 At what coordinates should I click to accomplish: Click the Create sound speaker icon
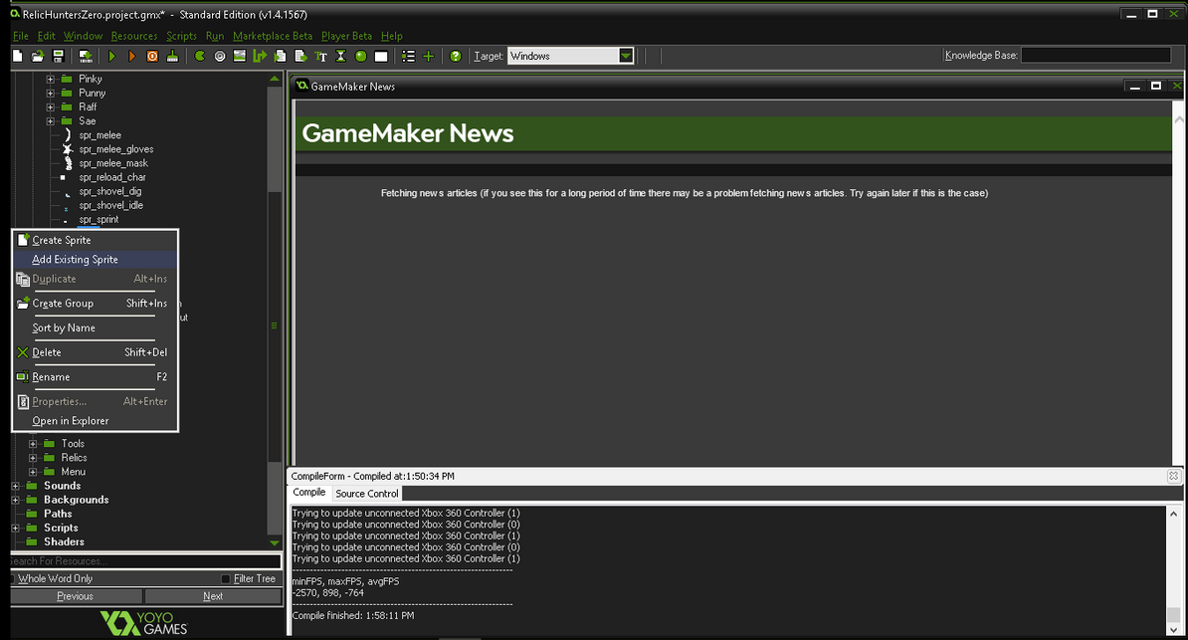[220, 56]
